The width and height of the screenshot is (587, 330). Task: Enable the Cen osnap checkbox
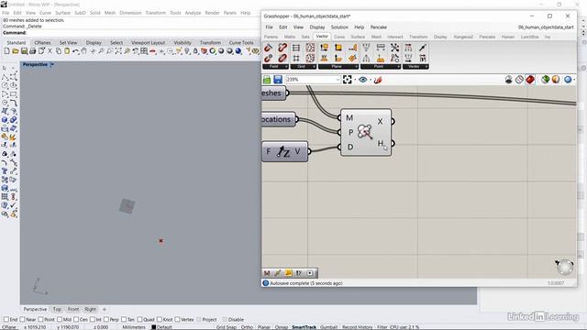76,320
